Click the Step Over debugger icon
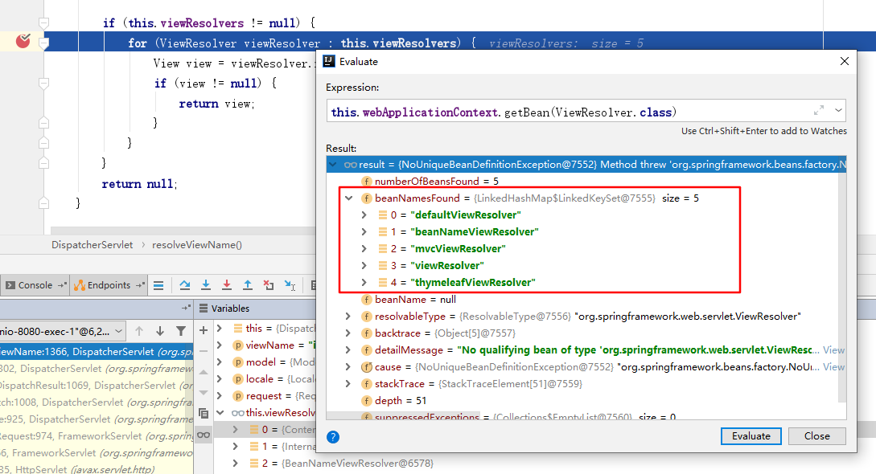Image resolution: width=876 pixels, height=474 pixels. point(185,285)
